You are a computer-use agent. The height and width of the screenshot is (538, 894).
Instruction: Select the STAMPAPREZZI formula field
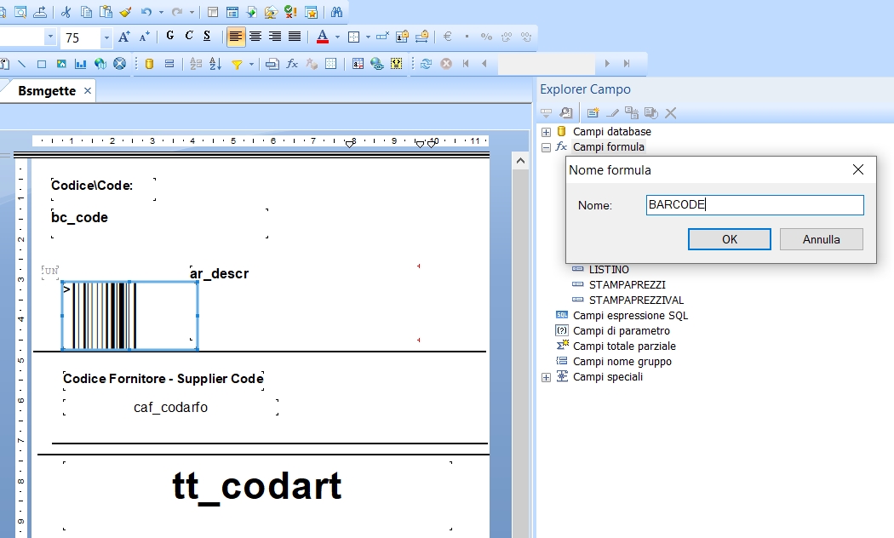(x=627, y=285)
